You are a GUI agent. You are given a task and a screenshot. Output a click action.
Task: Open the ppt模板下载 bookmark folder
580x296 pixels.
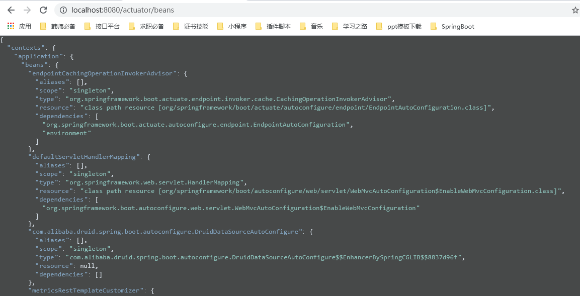click(x=399, y=26)
